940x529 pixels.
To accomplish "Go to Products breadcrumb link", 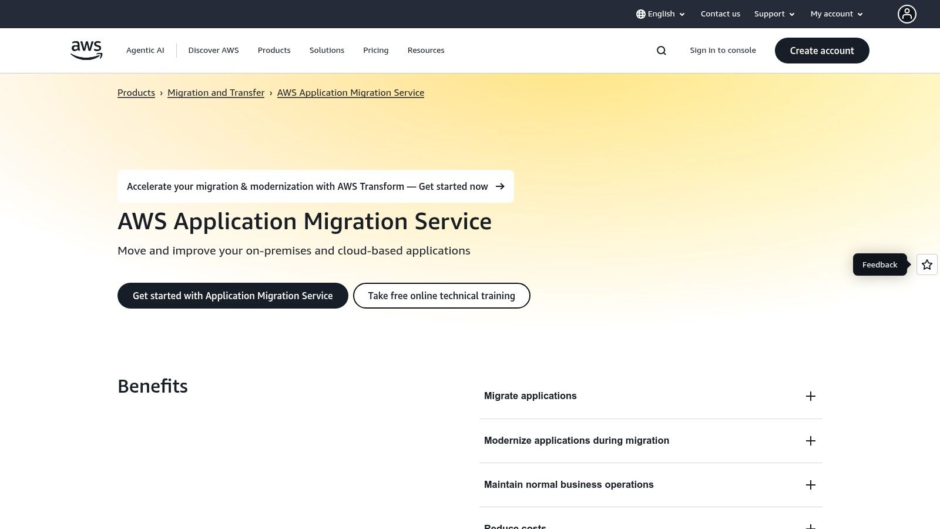I will 136,93.
